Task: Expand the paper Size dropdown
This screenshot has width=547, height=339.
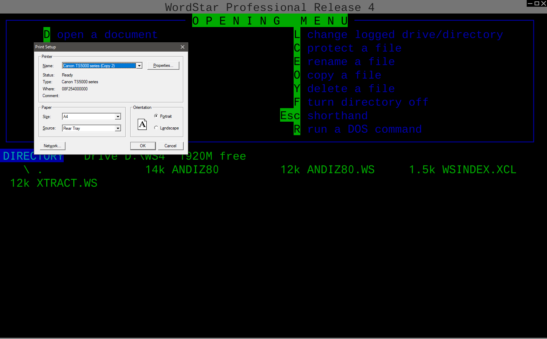Action: coord(118,117)
